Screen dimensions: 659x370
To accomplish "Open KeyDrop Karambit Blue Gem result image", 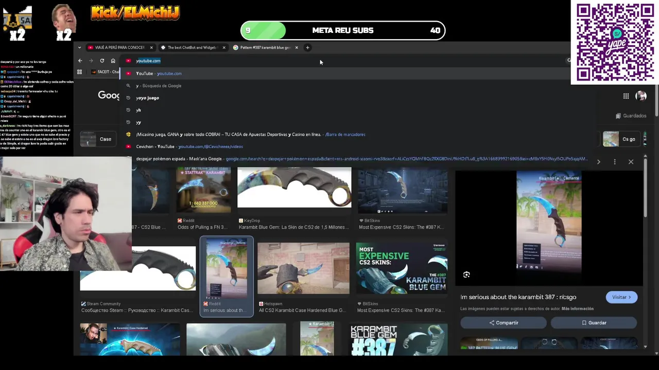I will [x=294, y=187].
